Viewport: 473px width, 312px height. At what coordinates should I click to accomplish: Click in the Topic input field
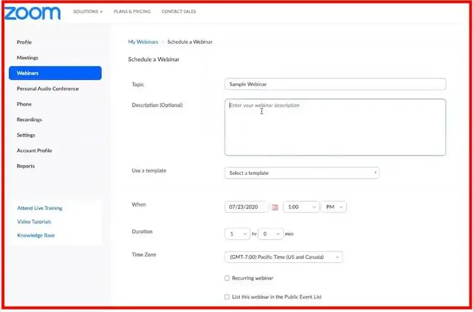point(335,84)
